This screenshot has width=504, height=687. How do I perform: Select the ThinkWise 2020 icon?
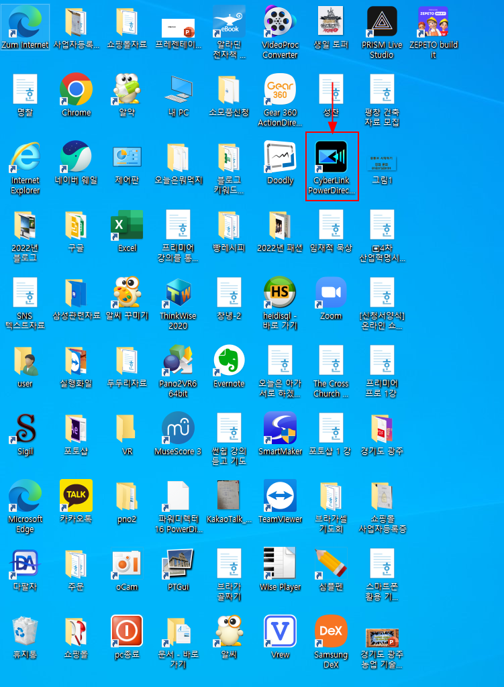(x=178, y=293)
